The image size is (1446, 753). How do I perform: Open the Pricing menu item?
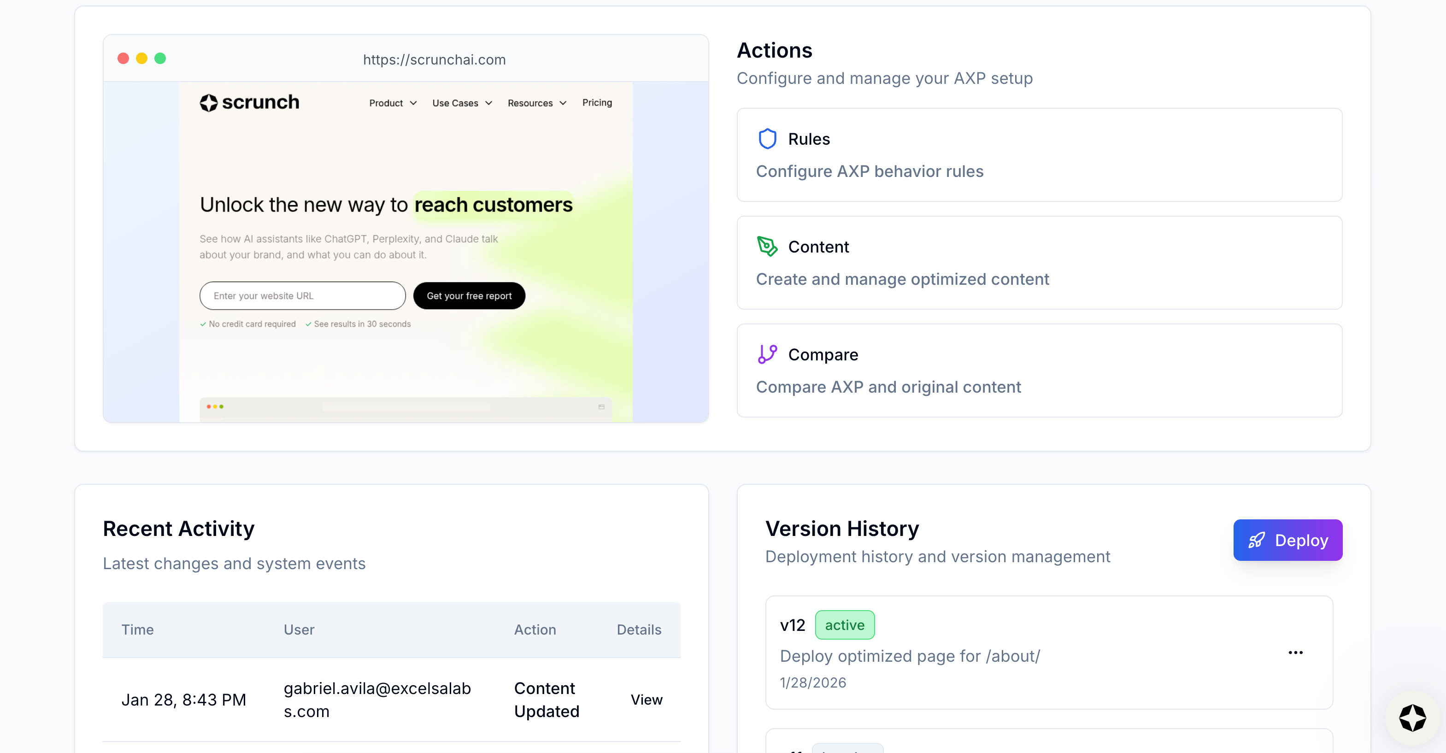(x=597, y=102)
